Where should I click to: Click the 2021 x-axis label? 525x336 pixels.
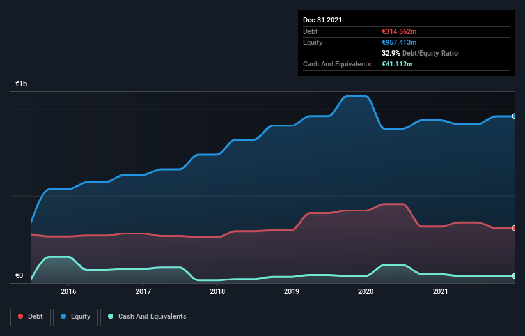click(x=441, y=291)
